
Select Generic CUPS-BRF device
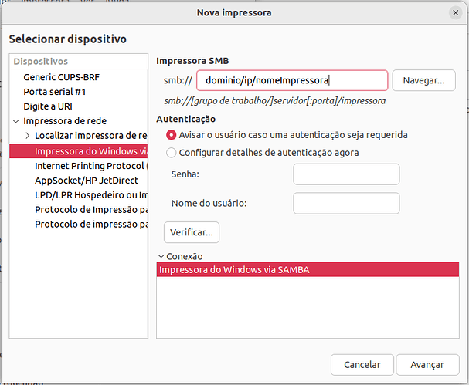coord(61,77)
